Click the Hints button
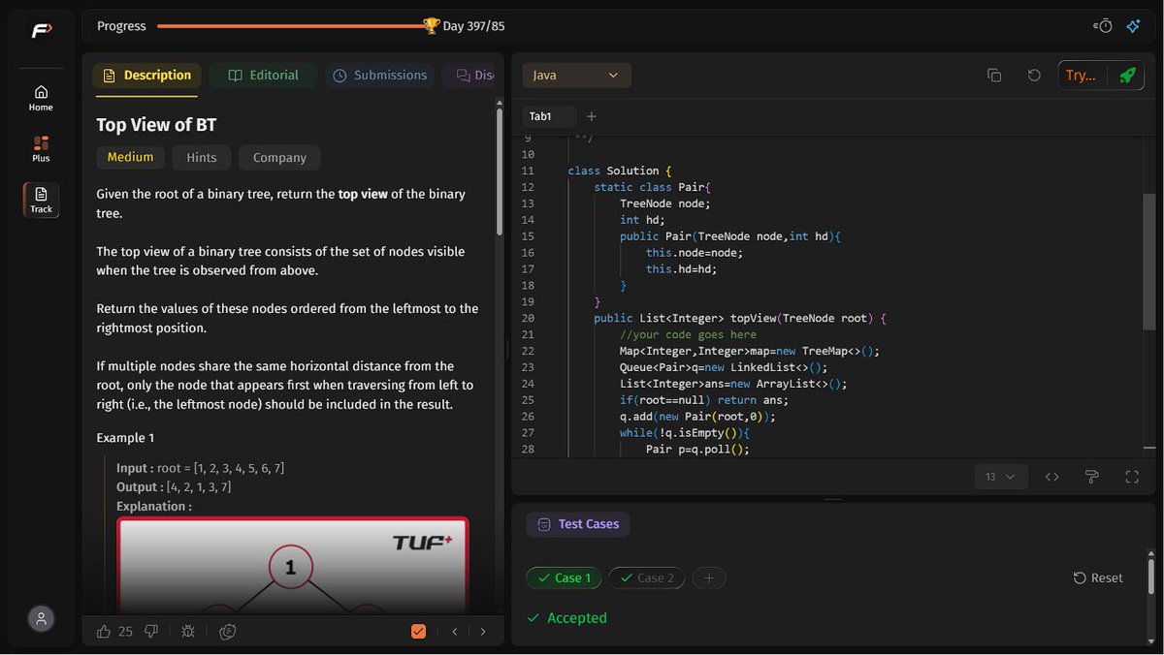This screenshot has height=655, width=1164. (x=202, y=157)
